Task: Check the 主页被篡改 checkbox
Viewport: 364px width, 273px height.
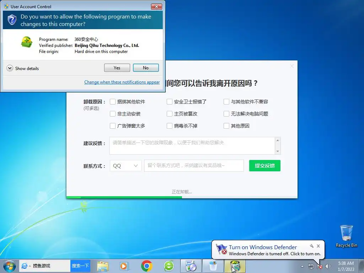Action: (x=170, y=114)
